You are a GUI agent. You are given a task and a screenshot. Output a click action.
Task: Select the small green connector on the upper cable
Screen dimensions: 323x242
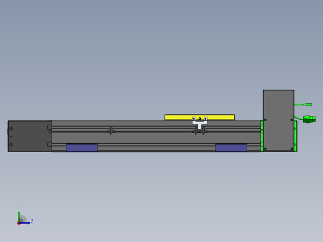309,104
